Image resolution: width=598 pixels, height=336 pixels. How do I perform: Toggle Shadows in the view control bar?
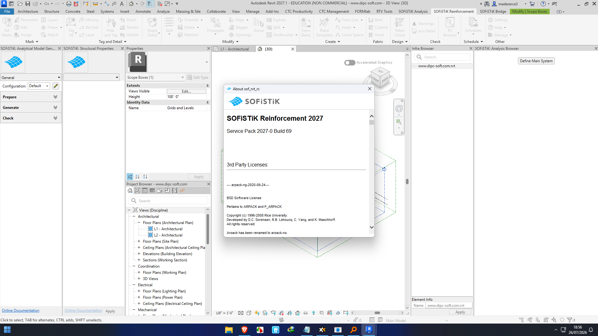(265, 313)
